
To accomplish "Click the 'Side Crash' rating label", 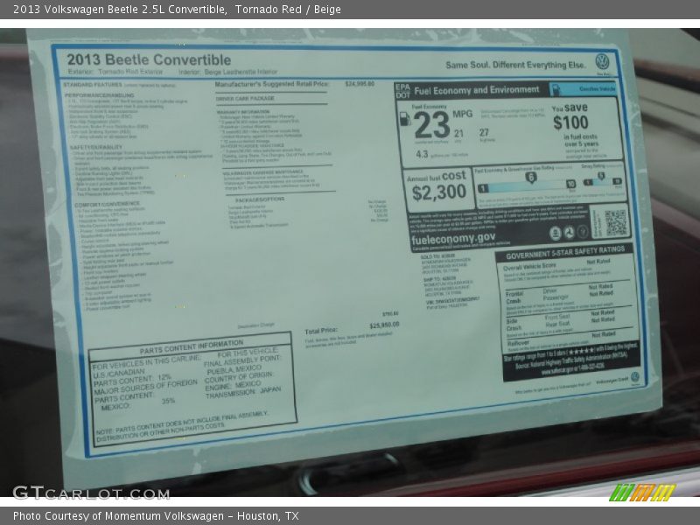I will 514,325.
